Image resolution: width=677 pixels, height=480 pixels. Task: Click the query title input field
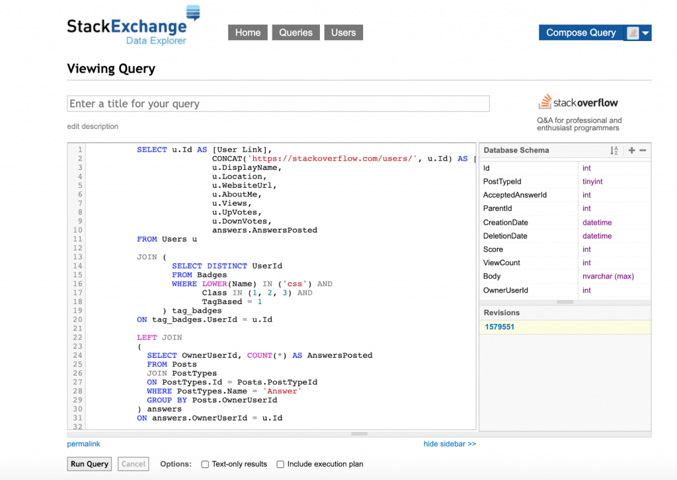pos(278,104)
